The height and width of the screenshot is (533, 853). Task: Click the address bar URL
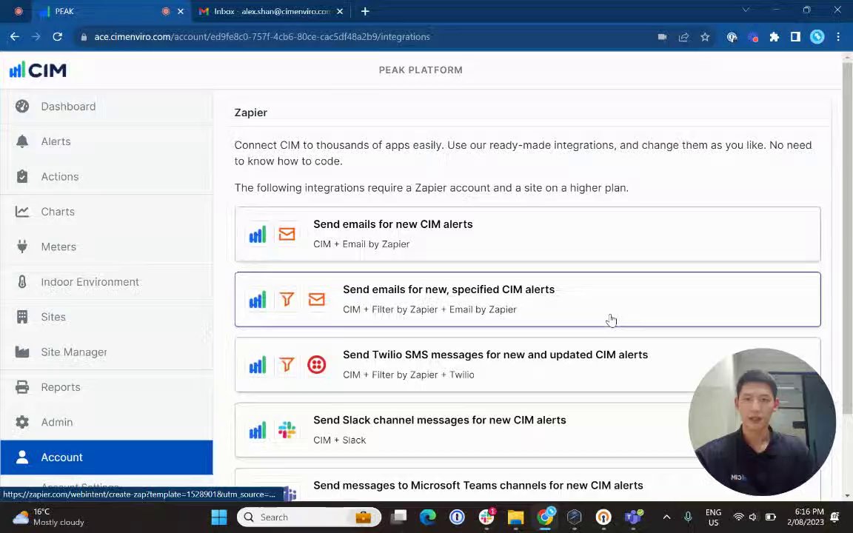(261, 37)
